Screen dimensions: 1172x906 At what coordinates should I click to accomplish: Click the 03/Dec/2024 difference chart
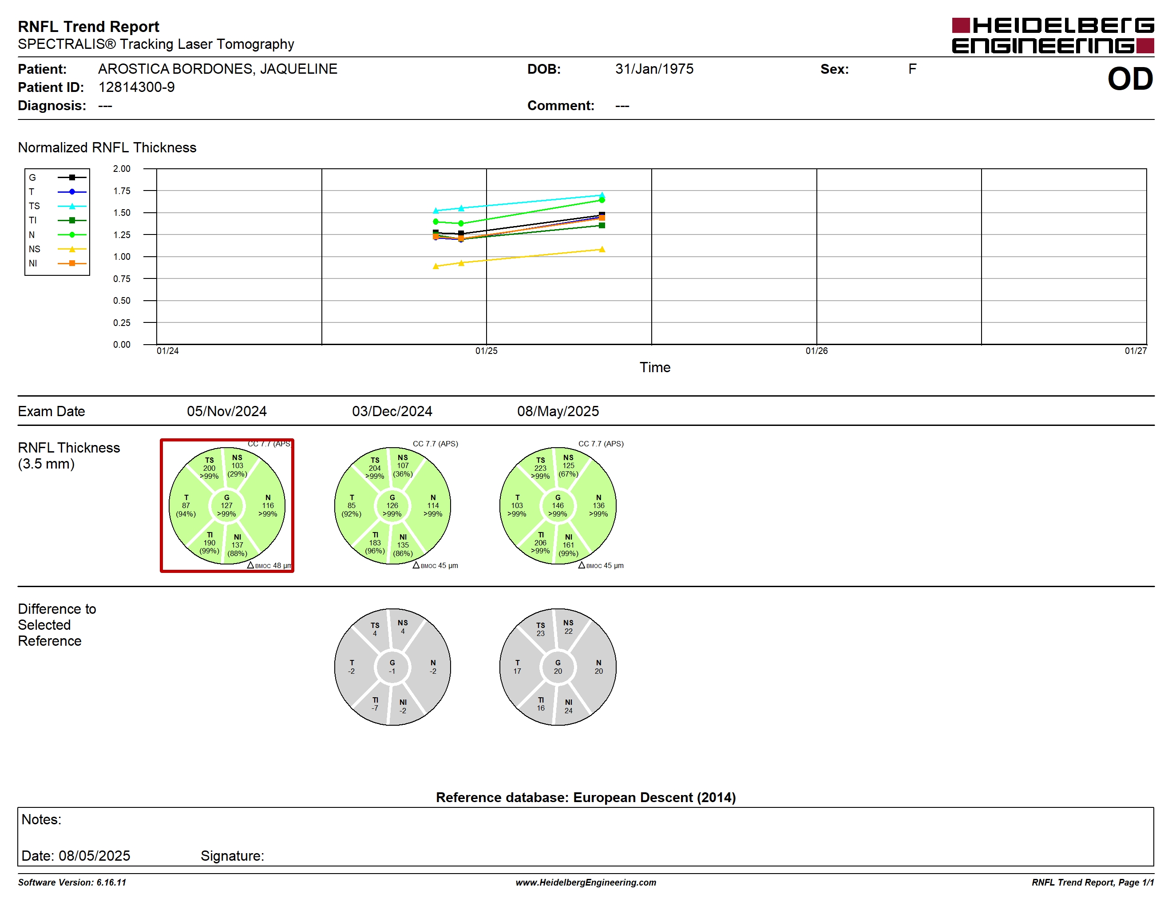[x=392, y=667]
